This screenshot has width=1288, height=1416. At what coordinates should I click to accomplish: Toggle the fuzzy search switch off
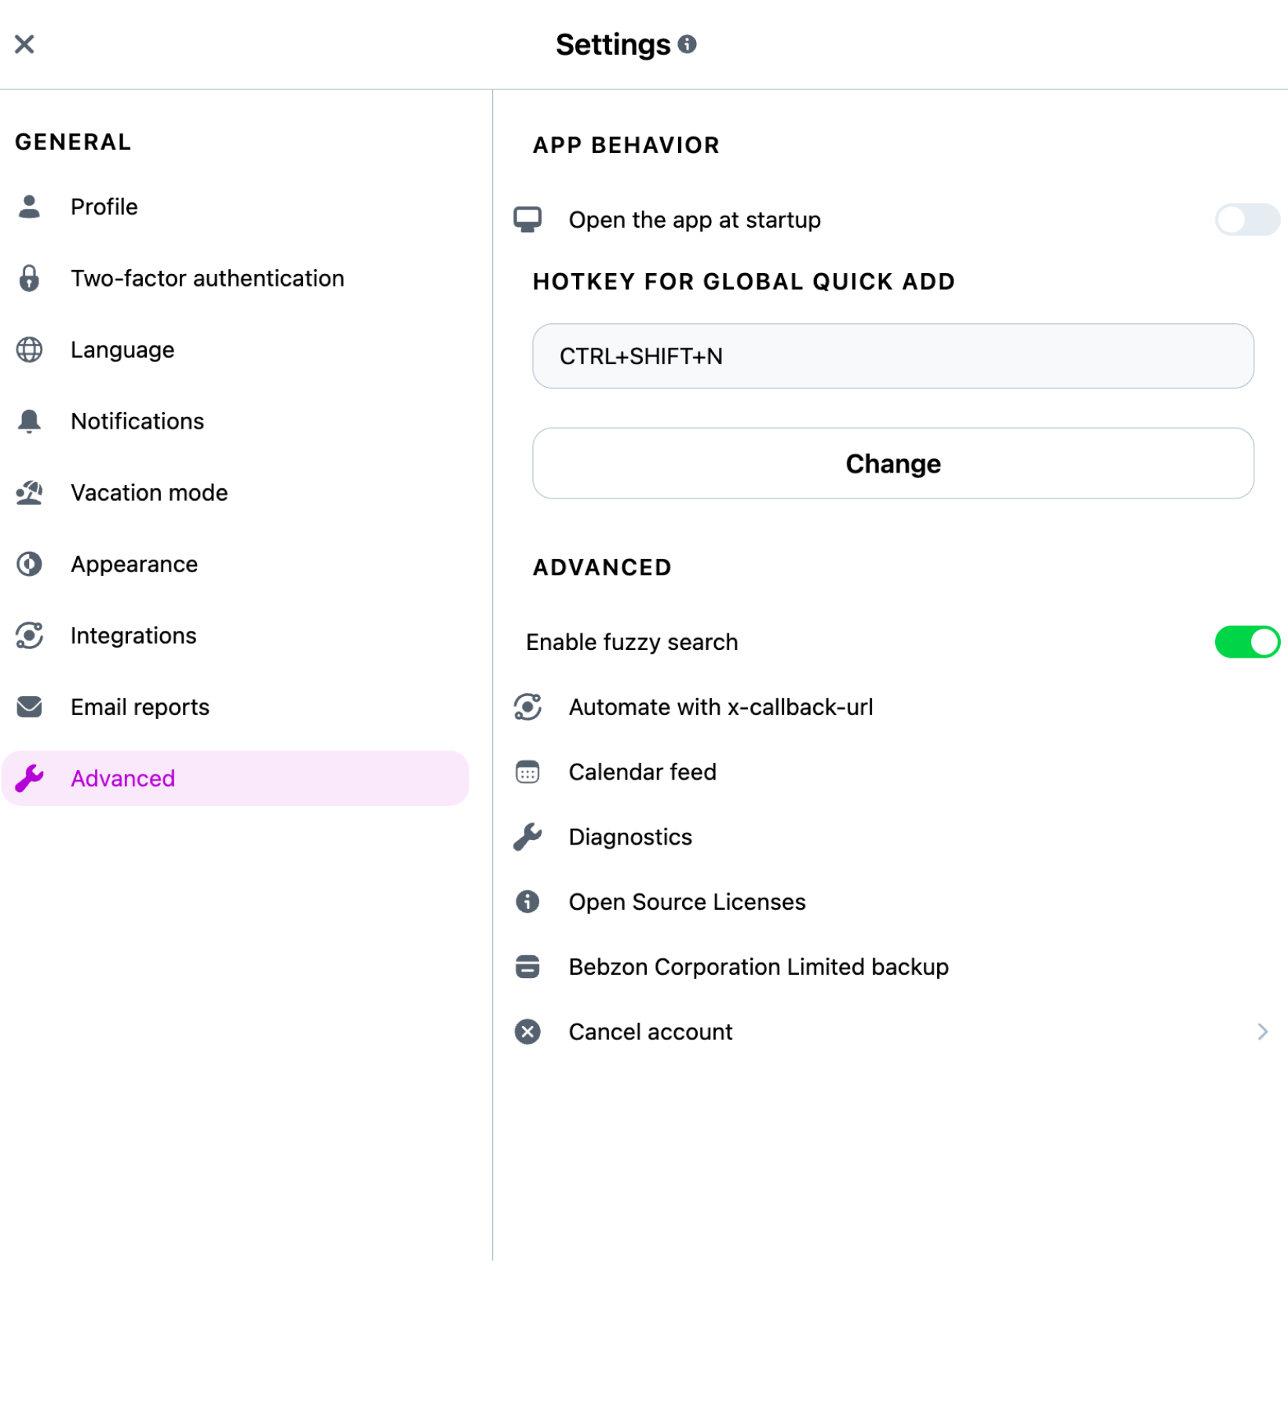click(x=1246, y=641)
